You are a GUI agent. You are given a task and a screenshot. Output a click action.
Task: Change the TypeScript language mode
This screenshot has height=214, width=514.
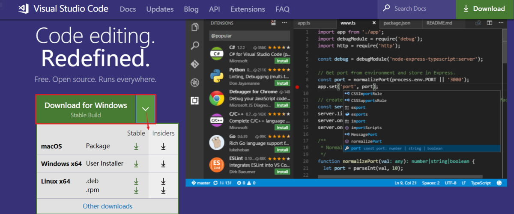(481, 183)
